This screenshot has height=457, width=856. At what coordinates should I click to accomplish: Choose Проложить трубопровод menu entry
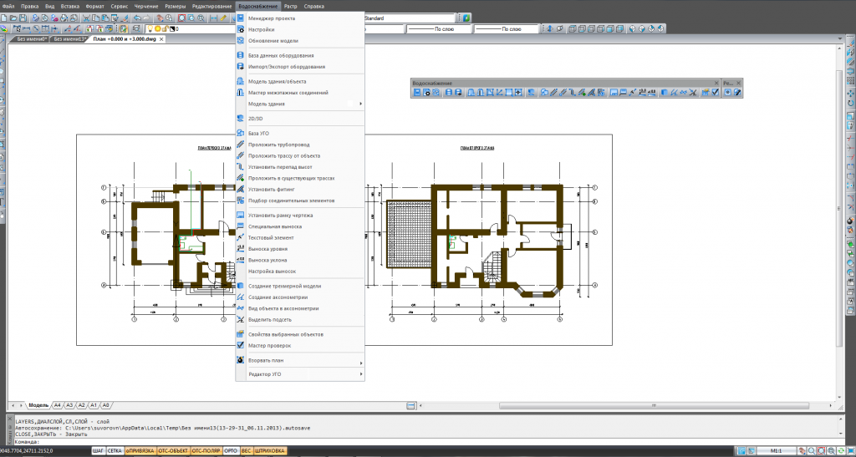[300, 145]
